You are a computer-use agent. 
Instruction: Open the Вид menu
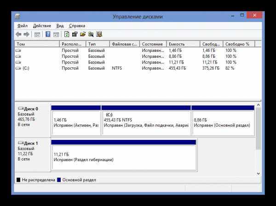[60, 26]
